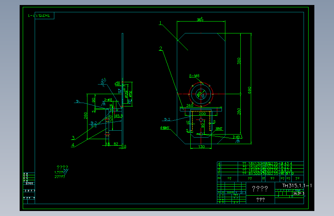
Task: Click the white TH315.1.1-1 drawing number
Action: [x=297, y=186]
